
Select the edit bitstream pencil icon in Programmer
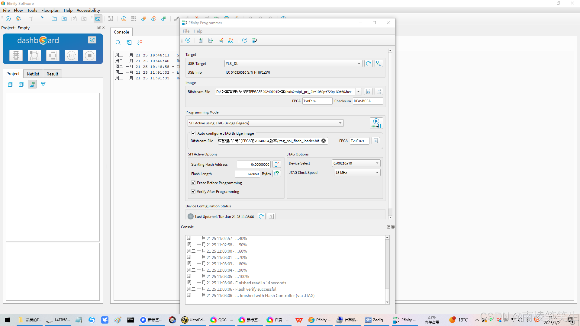[x=221, y=40]
